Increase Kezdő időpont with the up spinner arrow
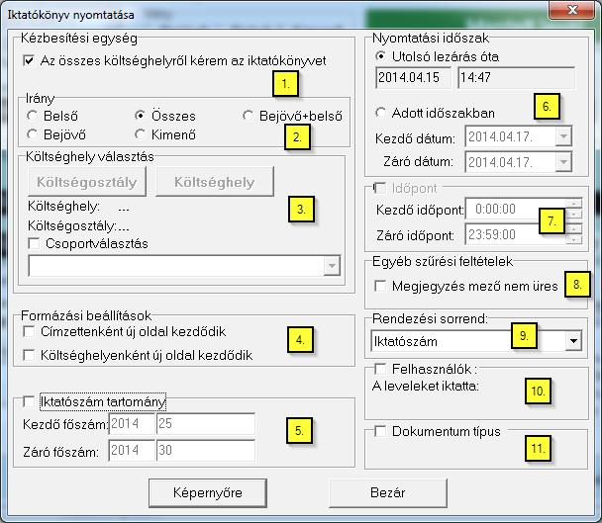This screenshot has width=602, height=523. (574, 204)
